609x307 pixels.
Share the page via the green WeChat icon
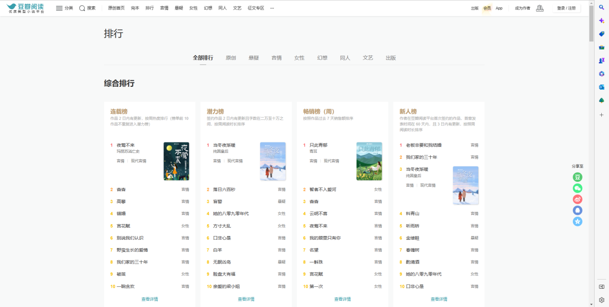(577, 189)
